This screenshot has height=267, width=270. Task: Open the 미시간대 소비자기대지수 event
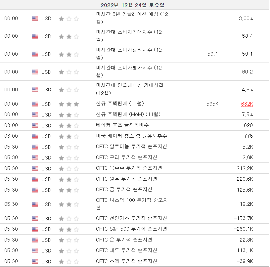[129, 36]
